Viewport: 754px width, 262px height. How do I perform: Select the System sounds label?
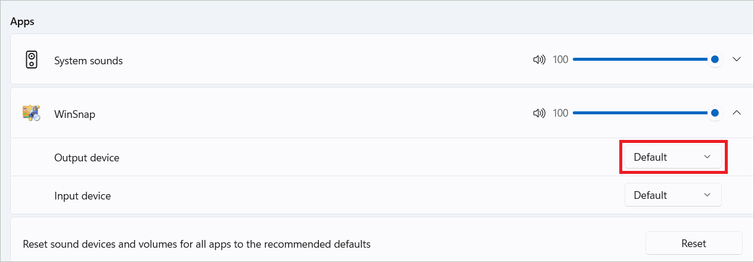point(88,61)
